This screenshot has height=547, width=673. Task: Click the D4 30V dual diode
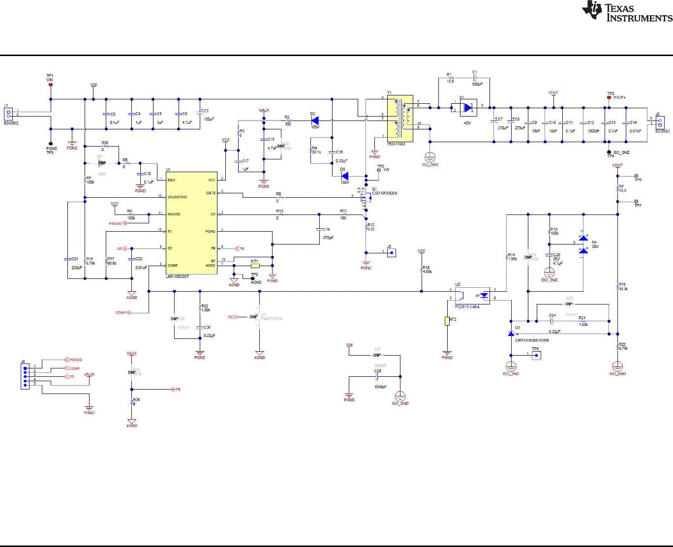pos(583,245)
